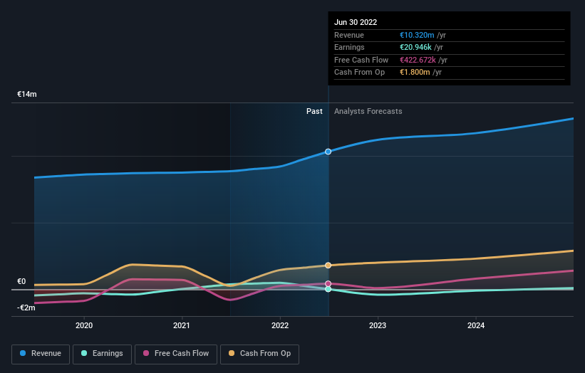Click the blue Revenue data point marker
The width and height of the screenshot is (585, 373).
click(x=328, y=152)
